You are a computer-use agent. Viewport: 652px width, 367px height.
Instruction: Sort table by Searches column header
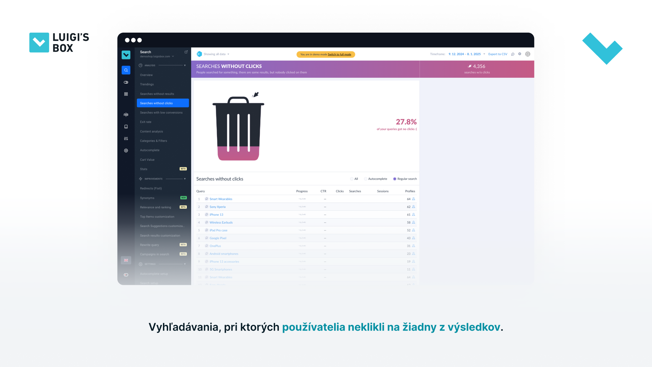(355, 191)
